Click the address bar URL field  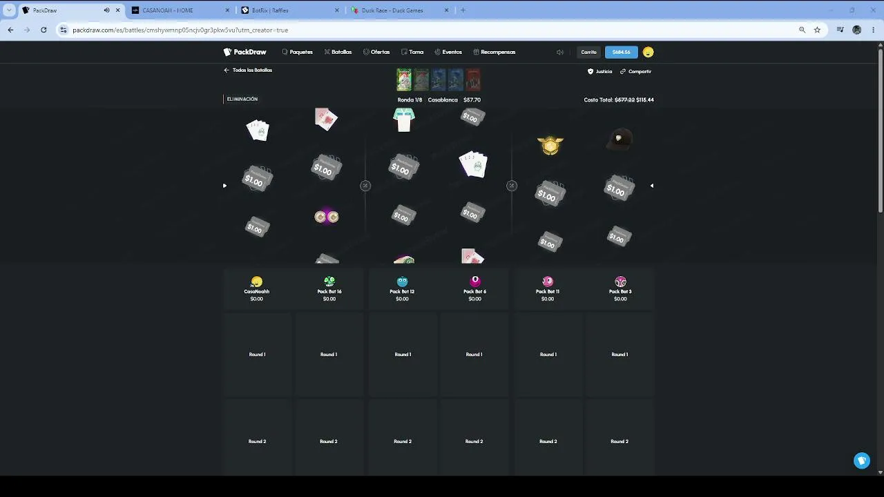click(428, 30)
